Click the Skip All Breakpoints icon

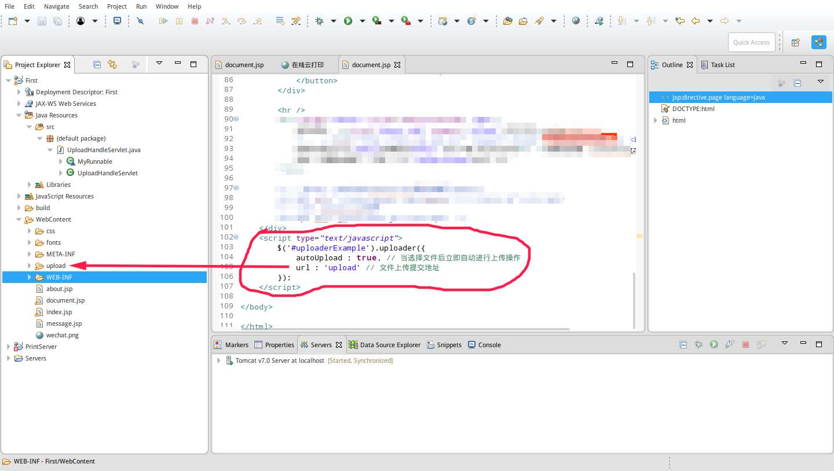[x=140, y=21]
